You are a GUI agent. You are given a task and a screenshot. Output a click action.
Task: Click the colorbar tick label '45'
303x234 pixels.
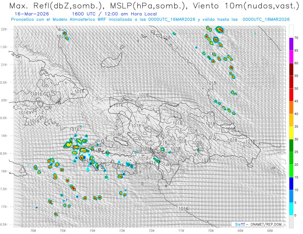[x=296, y=101]
